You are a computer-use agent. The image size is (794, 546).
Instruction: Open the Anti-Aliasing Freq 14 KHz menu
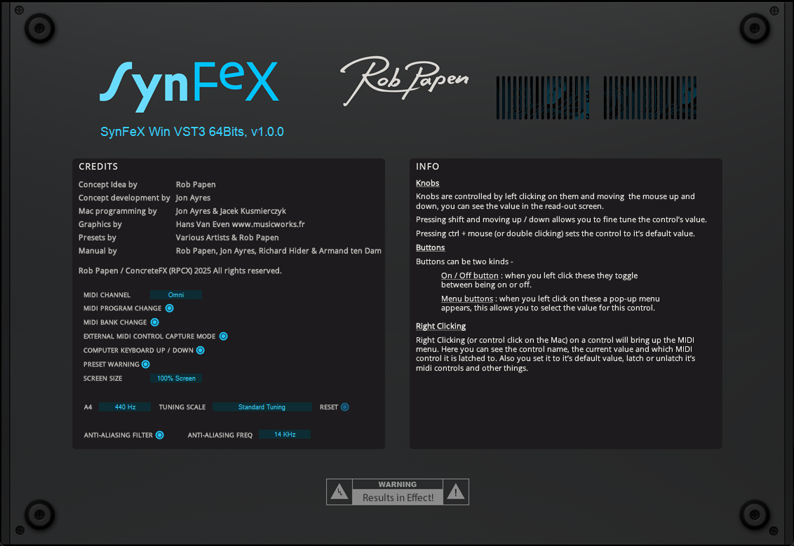click(285, 434)
